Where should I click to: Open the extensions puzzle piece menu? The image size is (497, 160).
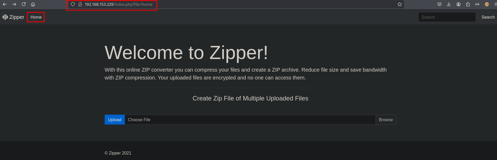(x=468, y=4)
